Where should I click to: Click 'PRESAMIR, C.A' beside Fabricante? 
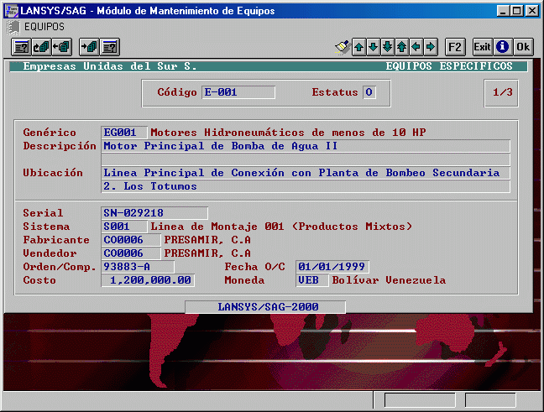[207, 240]
